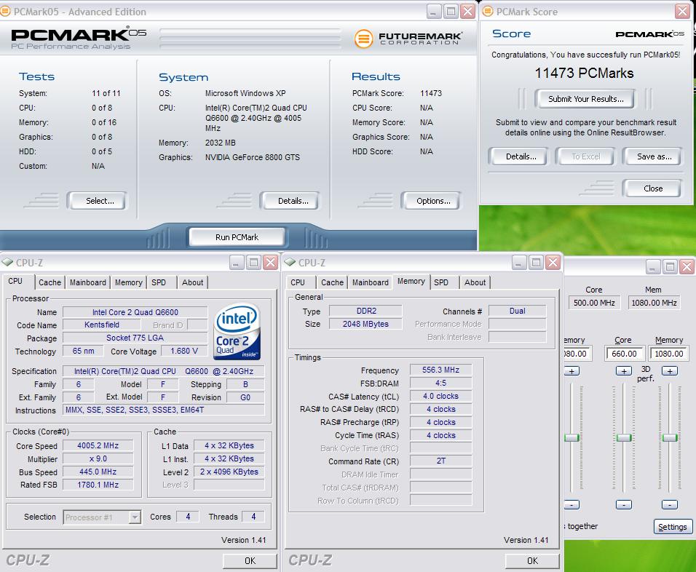Click the Intel Core 2 Quad logo

pos(237,332)
